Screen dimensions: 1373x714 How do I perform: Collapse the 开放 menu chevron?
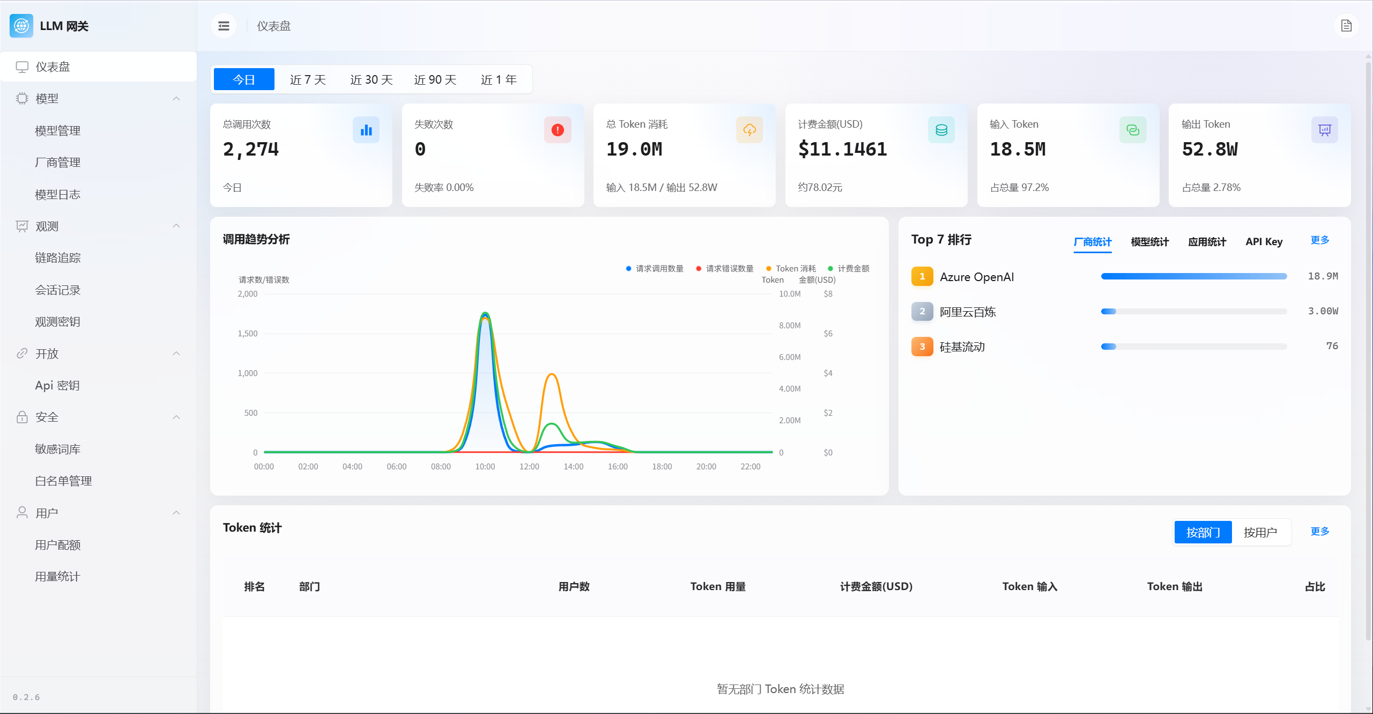(176, 354)
